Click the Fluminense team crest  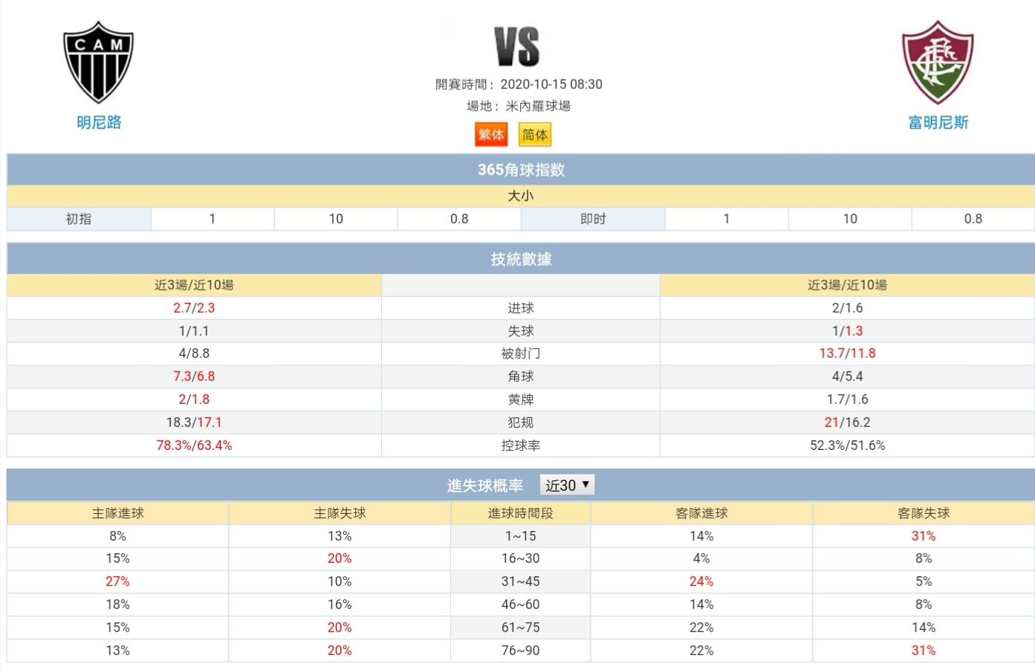(x=938, y=62)
